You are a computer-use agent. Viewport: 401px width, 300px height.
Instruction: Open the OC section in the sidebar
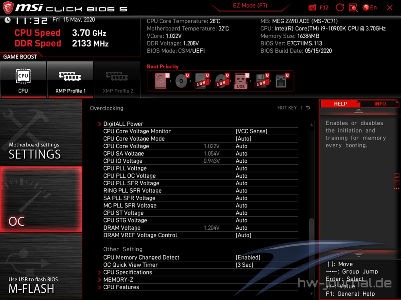[41, 200]
